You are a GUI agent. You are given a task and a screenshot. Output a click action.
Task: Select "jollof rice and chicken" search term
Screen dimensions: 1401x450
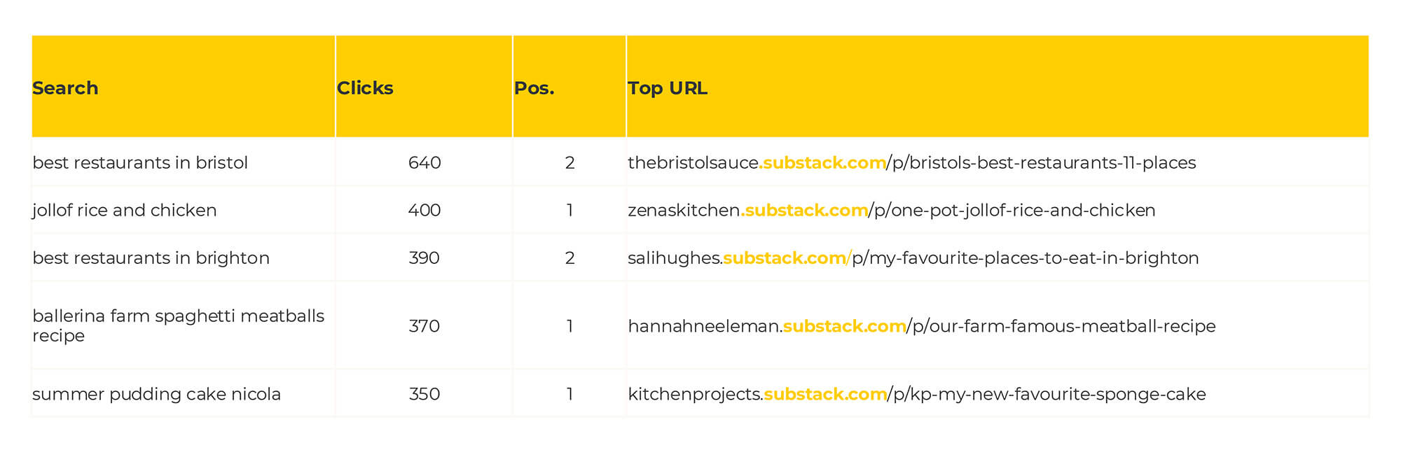pos(125,211)
